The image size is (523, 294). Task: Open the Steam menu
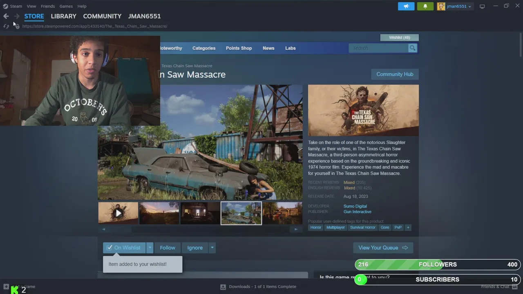tap(16, 6)
